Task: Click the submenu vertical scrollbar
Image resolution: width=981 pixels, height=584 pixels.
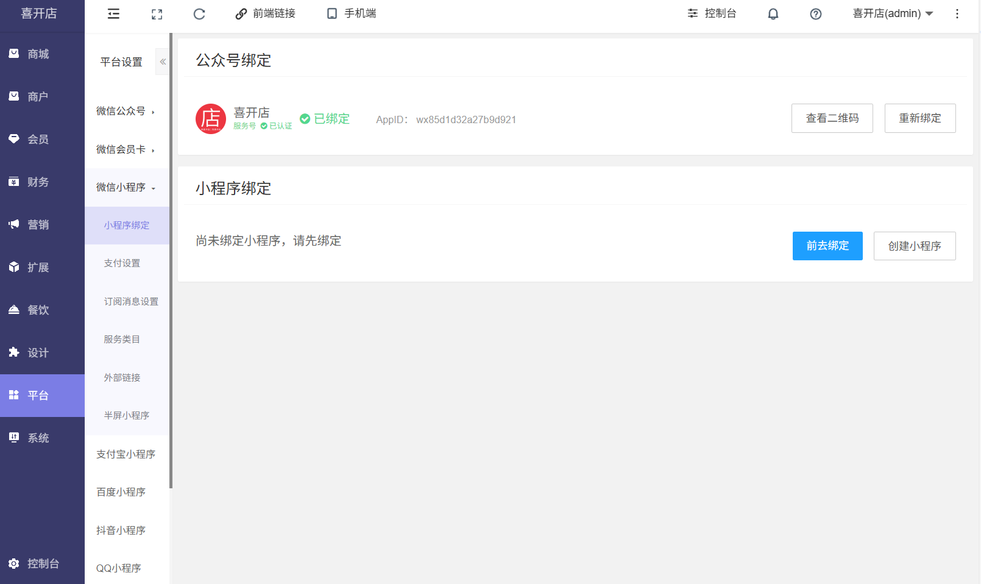Action: (171, 261)
